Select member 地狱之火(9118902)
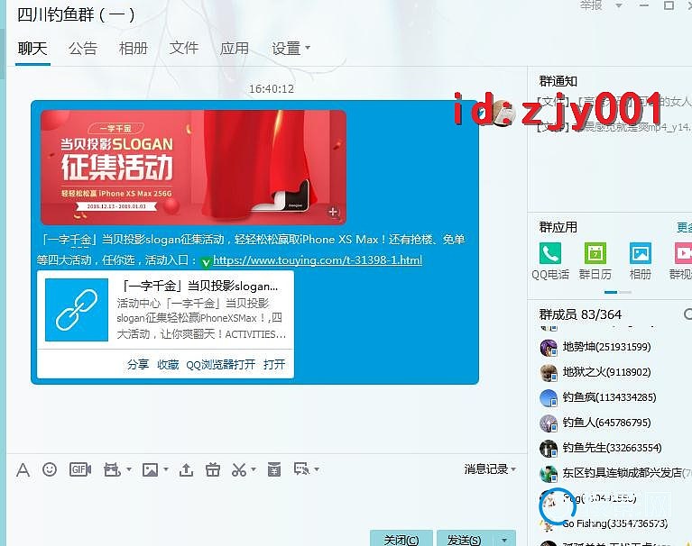This screenshot has width=692, height=546. tap(606, 372)
